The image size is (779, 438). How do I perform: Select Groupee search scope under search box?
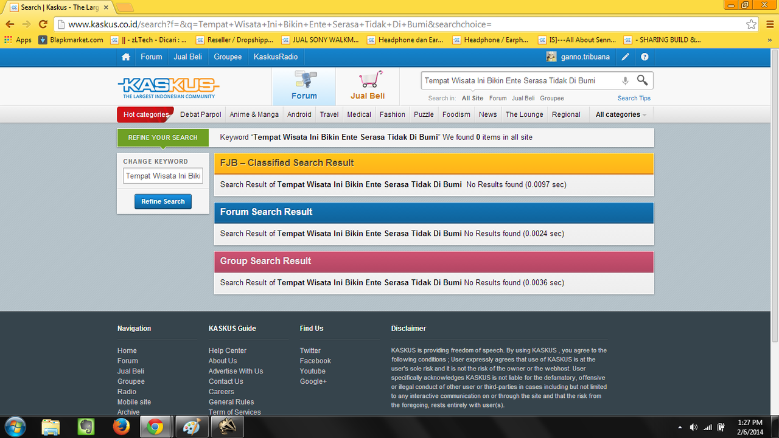coord(552,98)
